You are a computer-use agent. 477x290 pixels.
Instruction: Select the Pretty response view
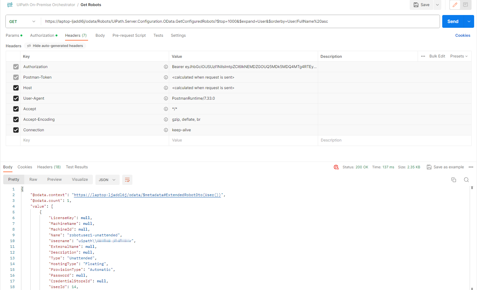[x=14, y=179]
